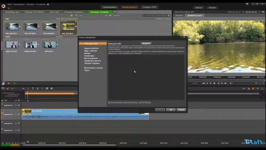Open the Файл menu
266x150 pixels.
(x=10, y=5)
